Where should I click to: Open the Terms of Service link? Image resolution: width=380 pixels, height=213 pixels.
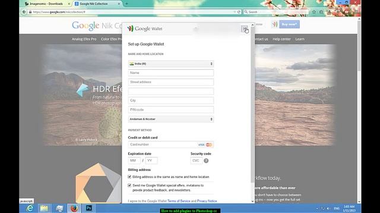tap(179, 201)
